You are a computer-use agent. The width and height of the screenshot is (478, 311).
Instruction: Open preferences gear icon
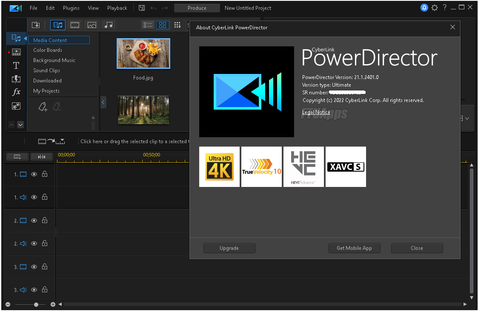tap(435, 8)
